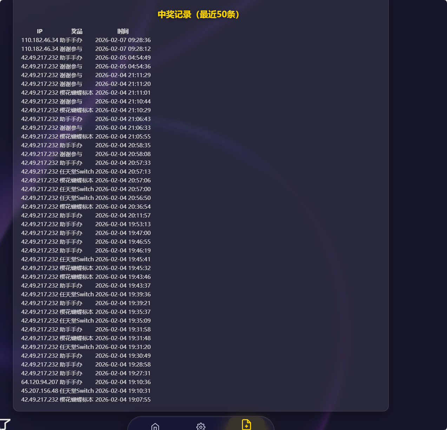This screenshot has width=447, height=430.
Task: Click the 奖品 column header
Action: [x=77, y=31]
